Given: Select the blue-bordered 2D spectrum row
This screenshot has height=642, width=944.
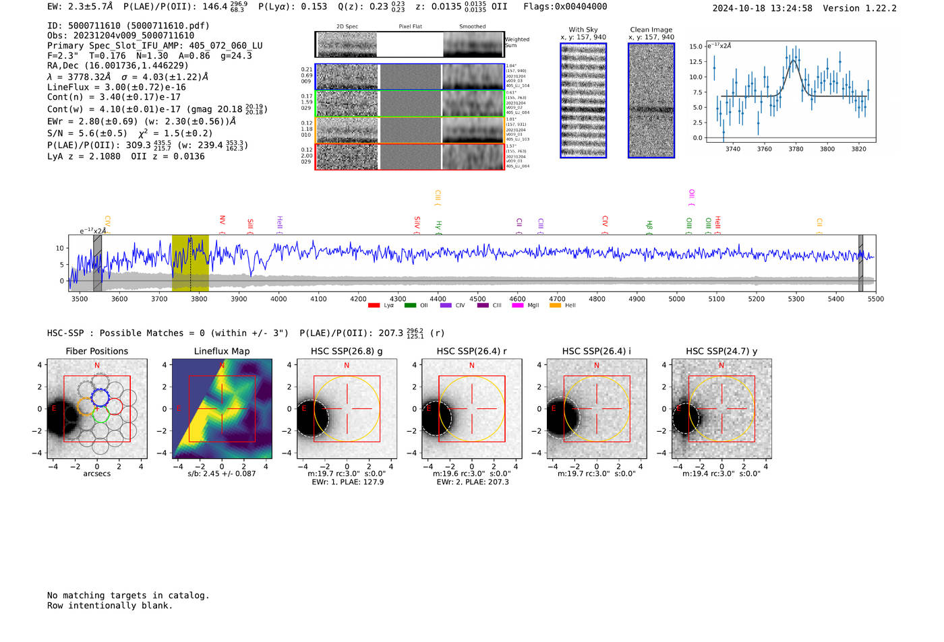Looking at the screenshot, I should pyautogui.click(x=409, y=77).
